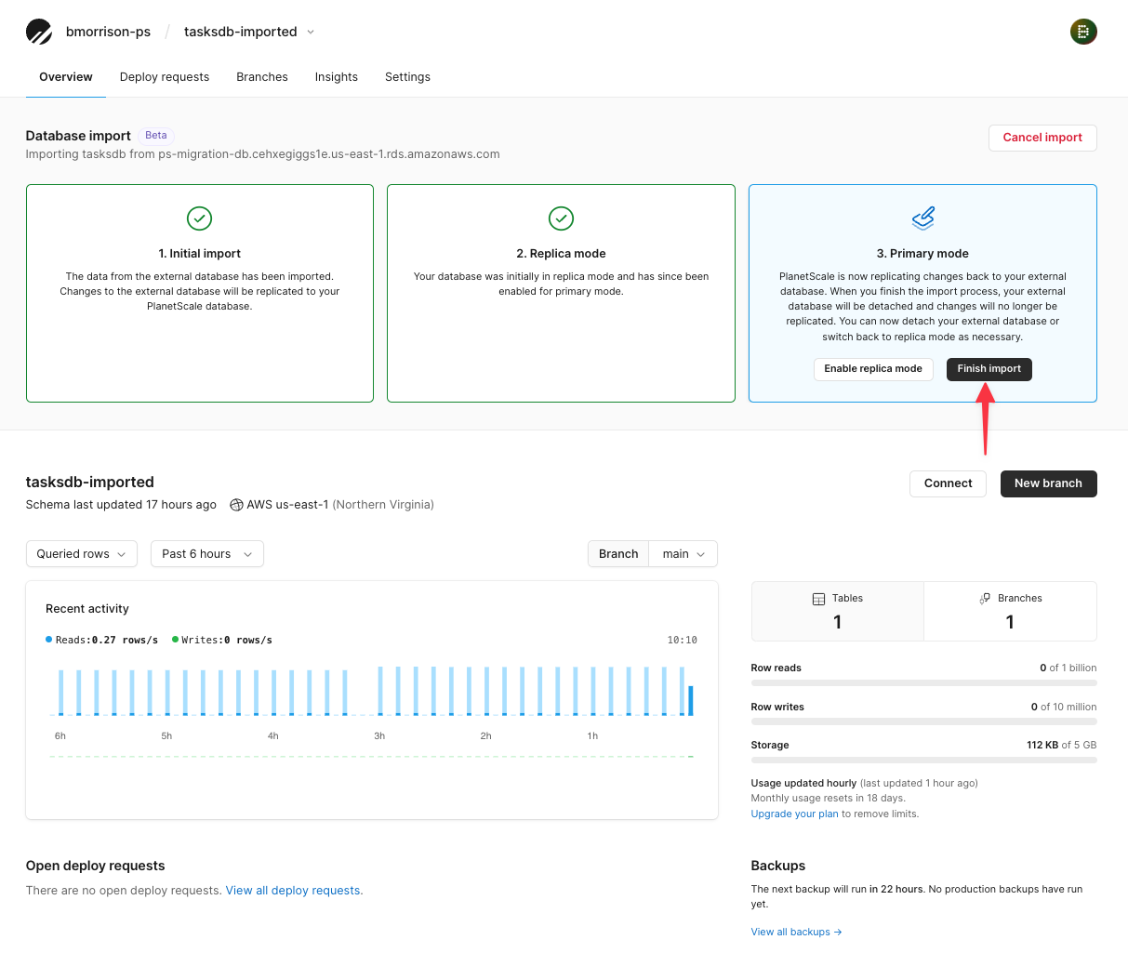This screenshot has width=1128, height=966.
Task: Click the Branches icon in stats panel
Action: coord(985,599)
